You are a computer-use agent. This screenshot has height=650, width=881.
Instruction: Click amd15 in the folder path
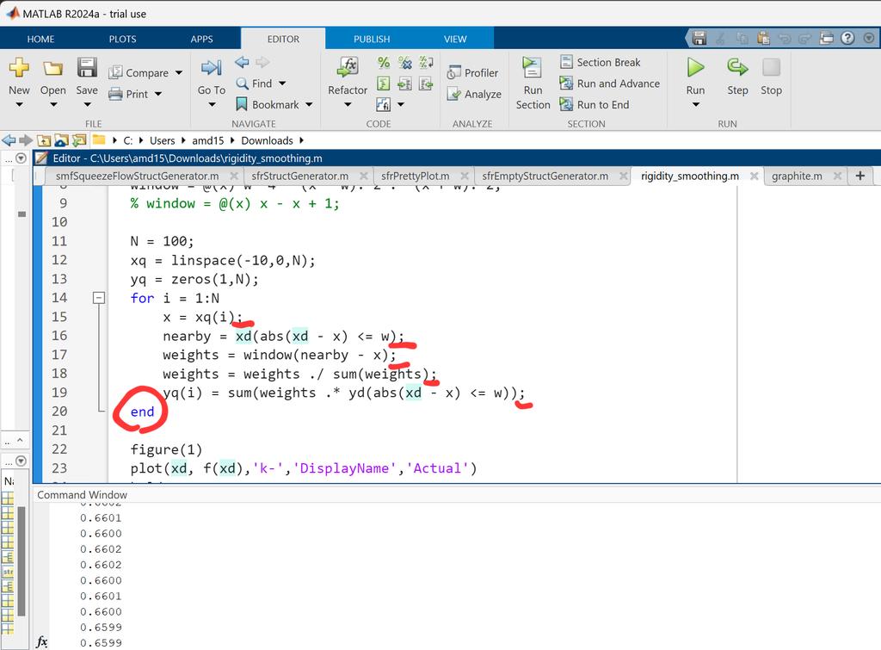tap(208, 140)
